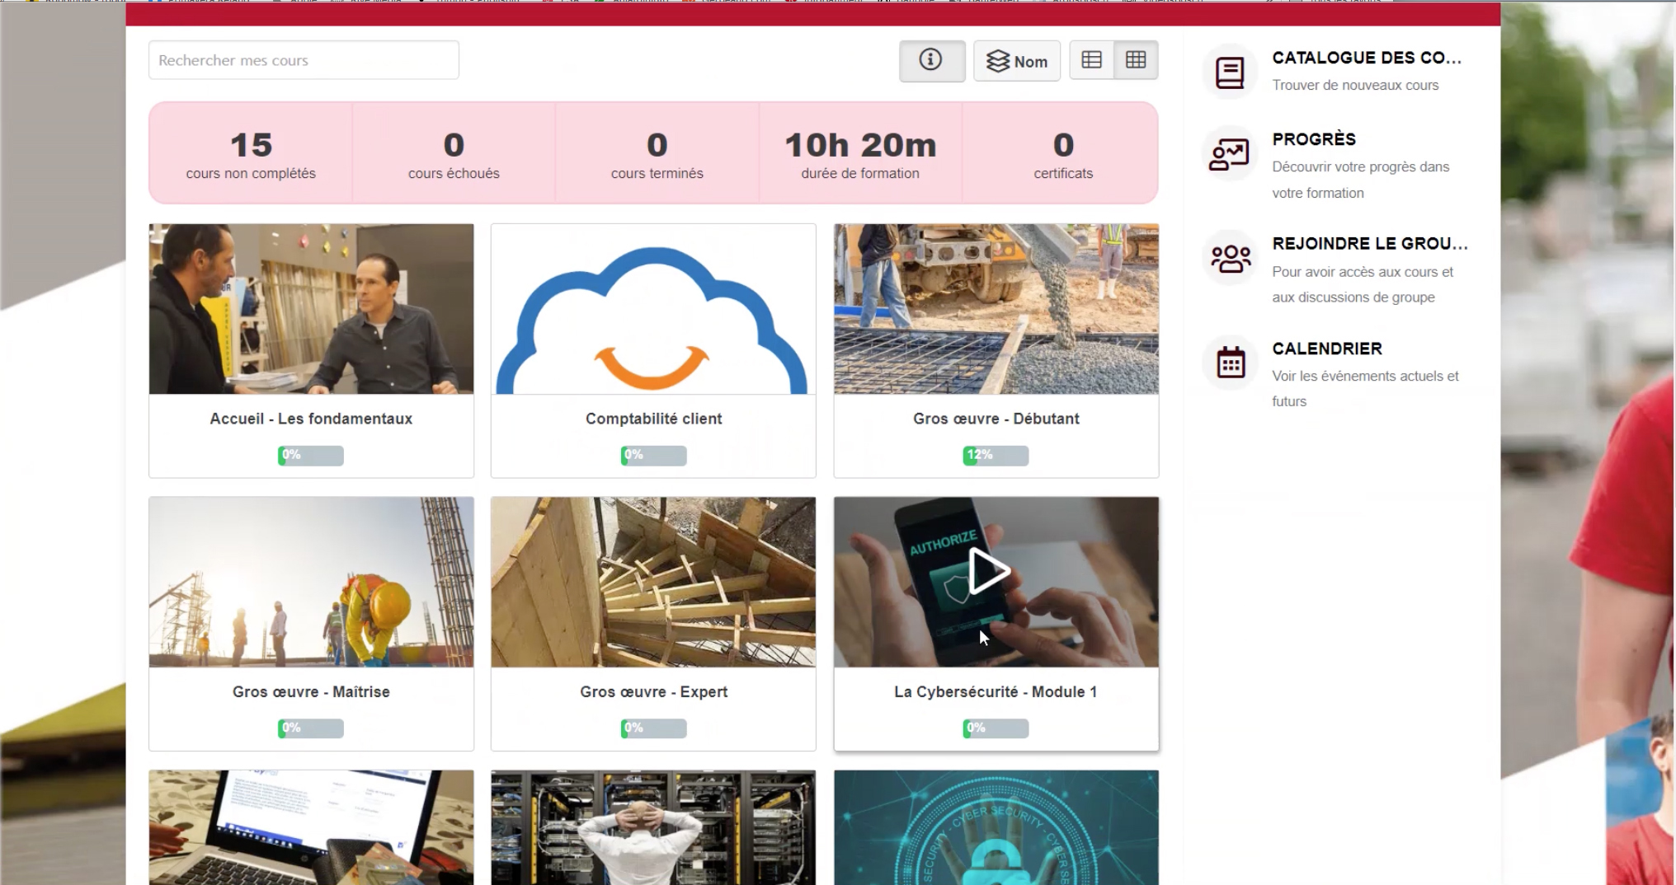This screenshot has width=1676, height=885.
Task: Click the Comptabilité client title
Action: 653,419
